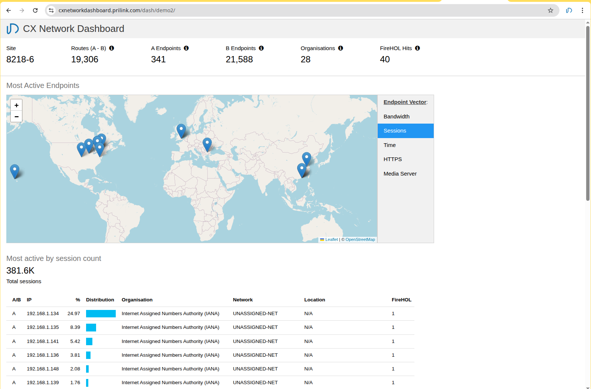Click the info icon next to Routes (A - B)
This screenshot has width=591, height=389.
coord(112,48)
